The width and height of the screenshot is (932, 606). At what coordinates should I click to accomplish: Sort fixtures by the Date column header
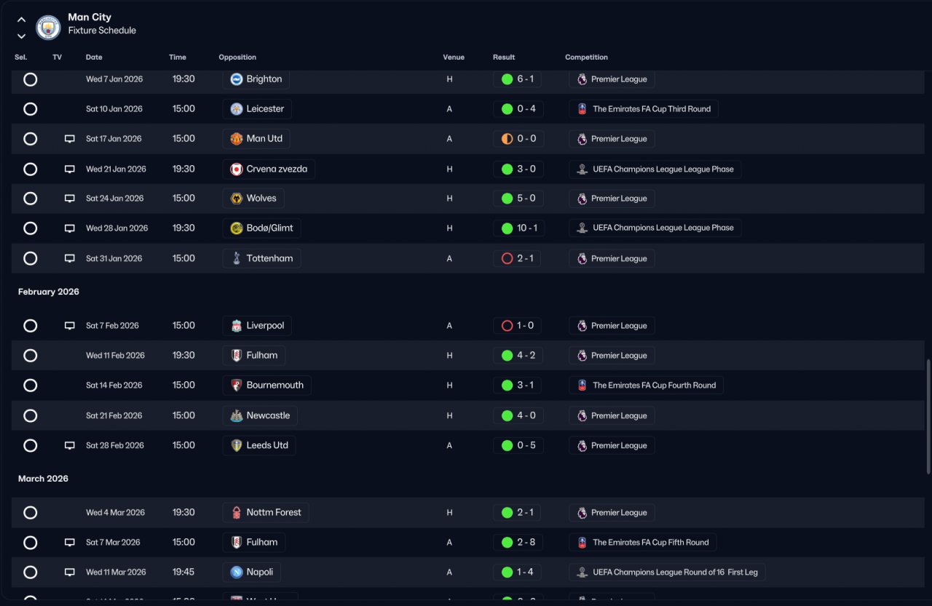tap(94, 57)
